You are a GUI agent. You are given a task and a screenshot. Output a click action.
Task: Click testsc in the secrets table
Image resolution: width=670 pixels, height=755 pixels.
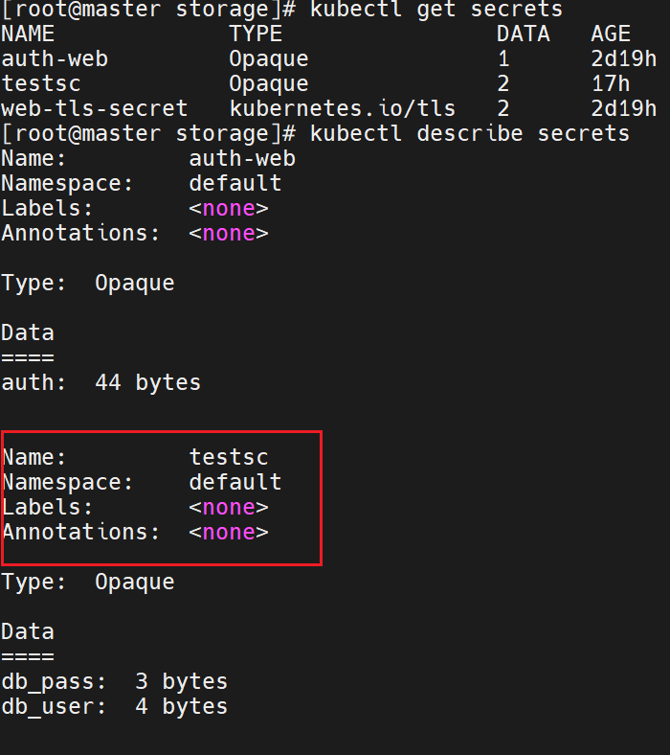41,83
